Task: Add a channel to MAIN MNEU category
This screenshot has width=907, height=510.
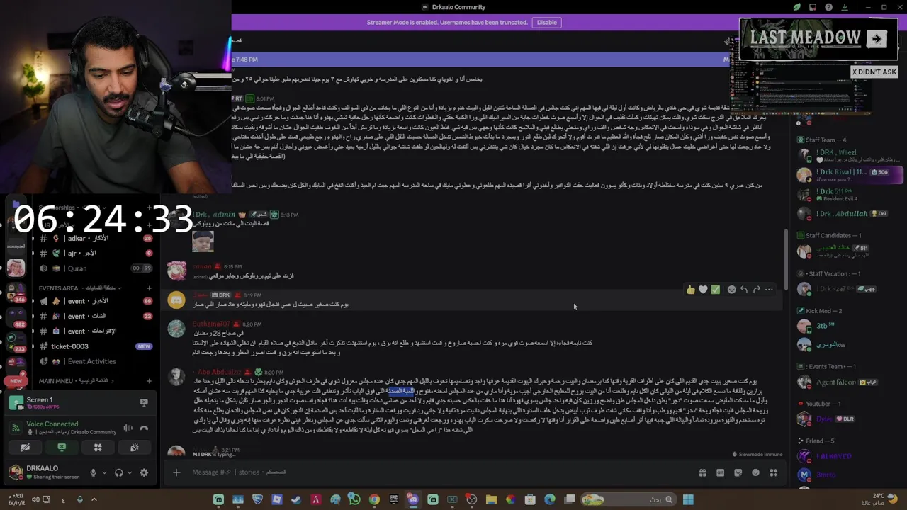Action: pos(149,381)
